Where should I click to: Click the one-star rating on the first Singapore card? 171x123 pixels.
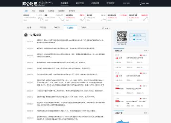143,86
